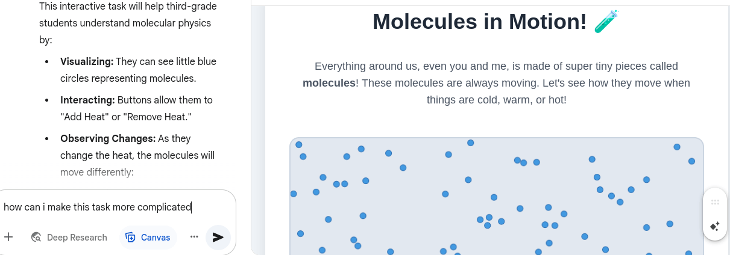
Task: Click the Canvas icon with plus sign
Action: pyautogui.click(x=130, y=238)
